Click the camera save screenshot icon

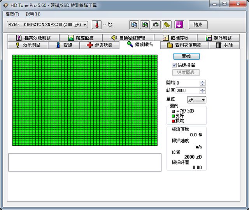(x=156, y=25)
